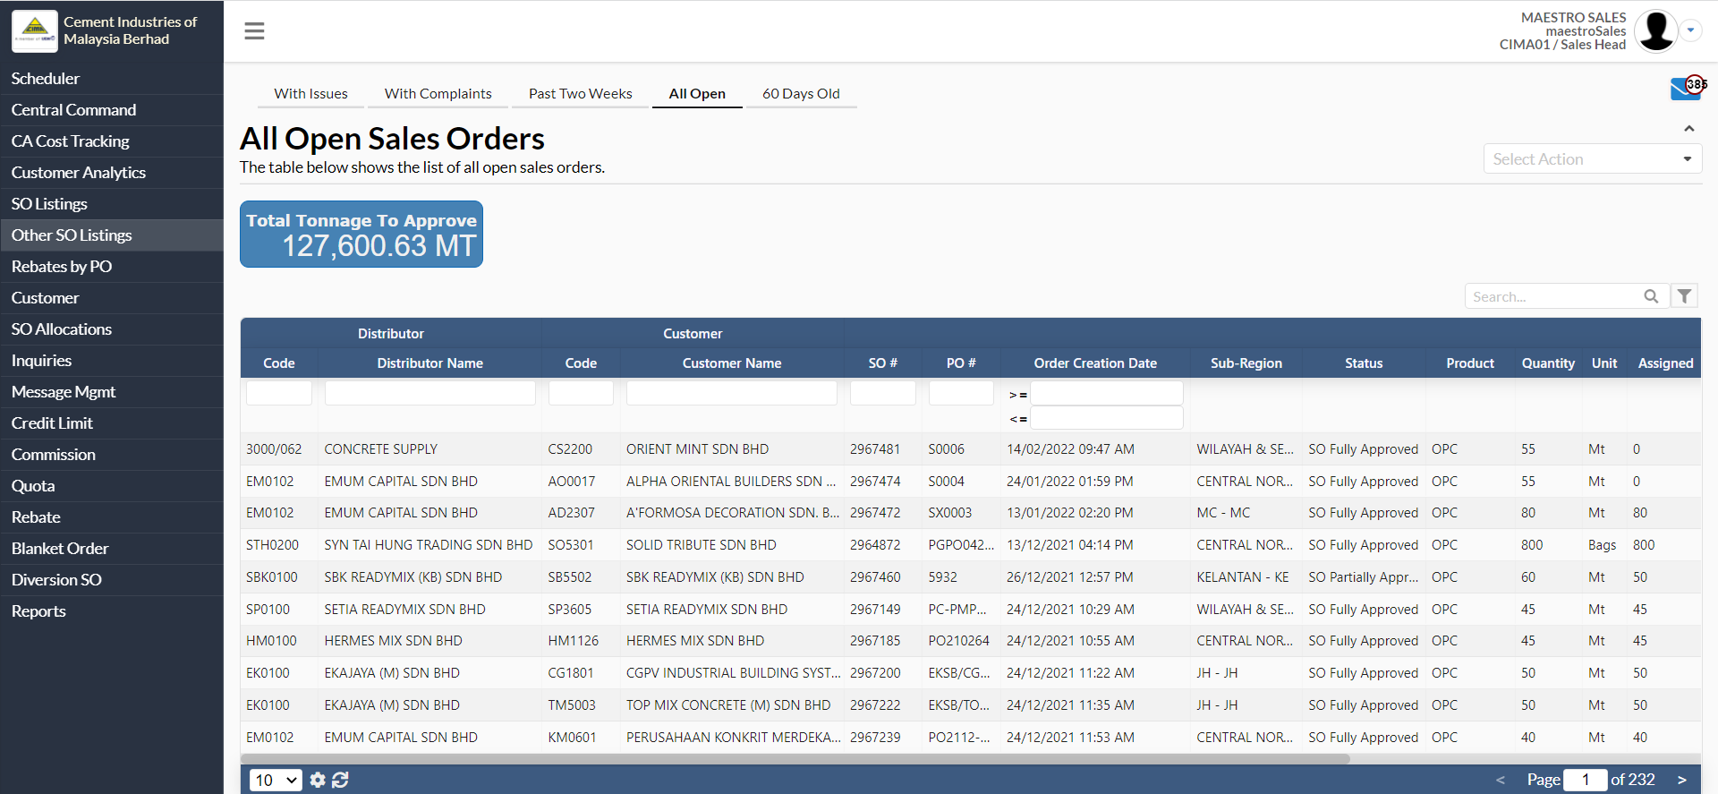Sort by Assigned column header
This screenshot has height=794, width=1718.
coord(1665,363)
